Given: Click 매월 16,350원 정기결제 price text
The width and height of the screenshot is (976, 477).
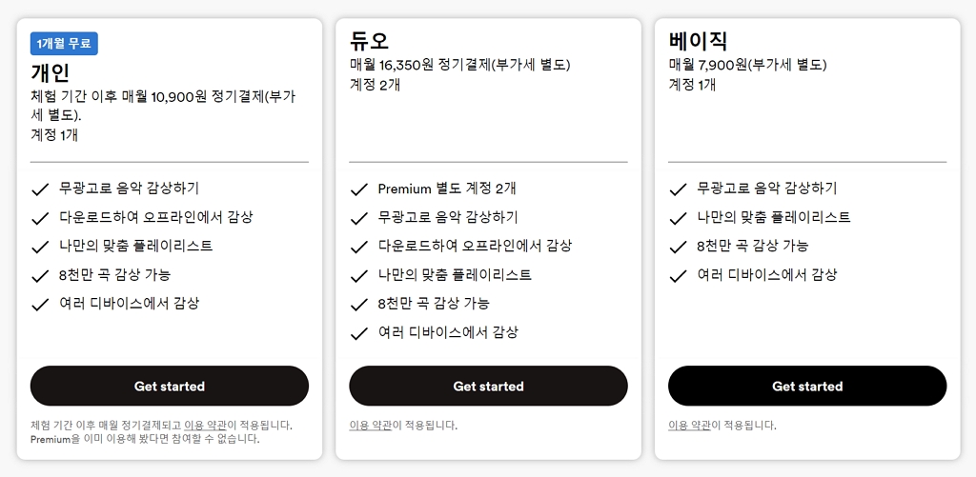Looking at the screenshot, I should coord(459,65).
